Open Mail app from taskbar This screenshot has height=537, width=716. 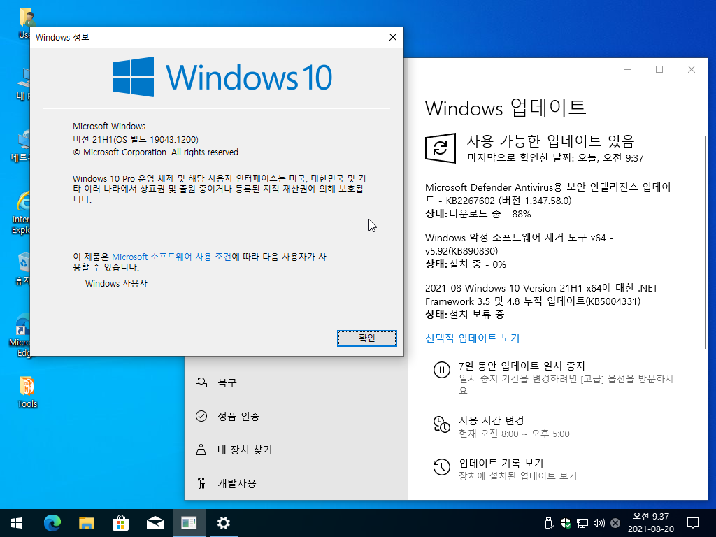155,523
